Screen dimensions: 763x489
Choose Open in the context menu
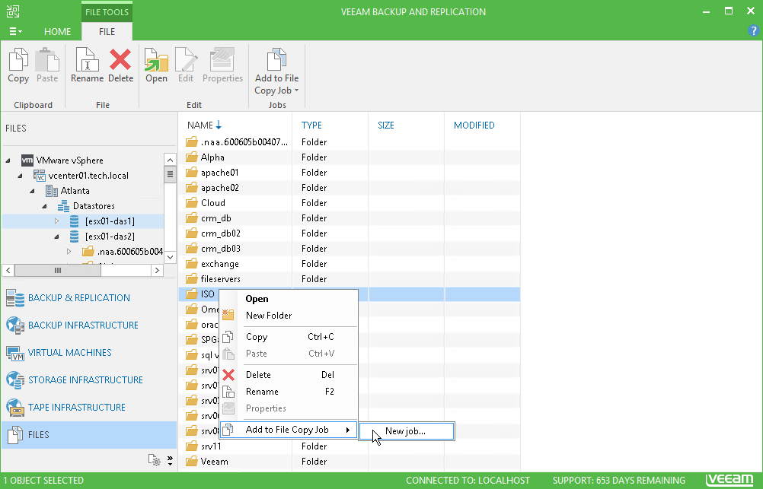pos(289,299)
